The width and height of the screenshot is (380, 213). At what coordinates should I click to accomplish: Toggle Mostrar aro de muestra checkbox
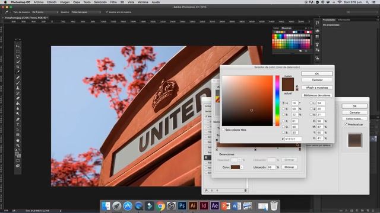[106, 12]
